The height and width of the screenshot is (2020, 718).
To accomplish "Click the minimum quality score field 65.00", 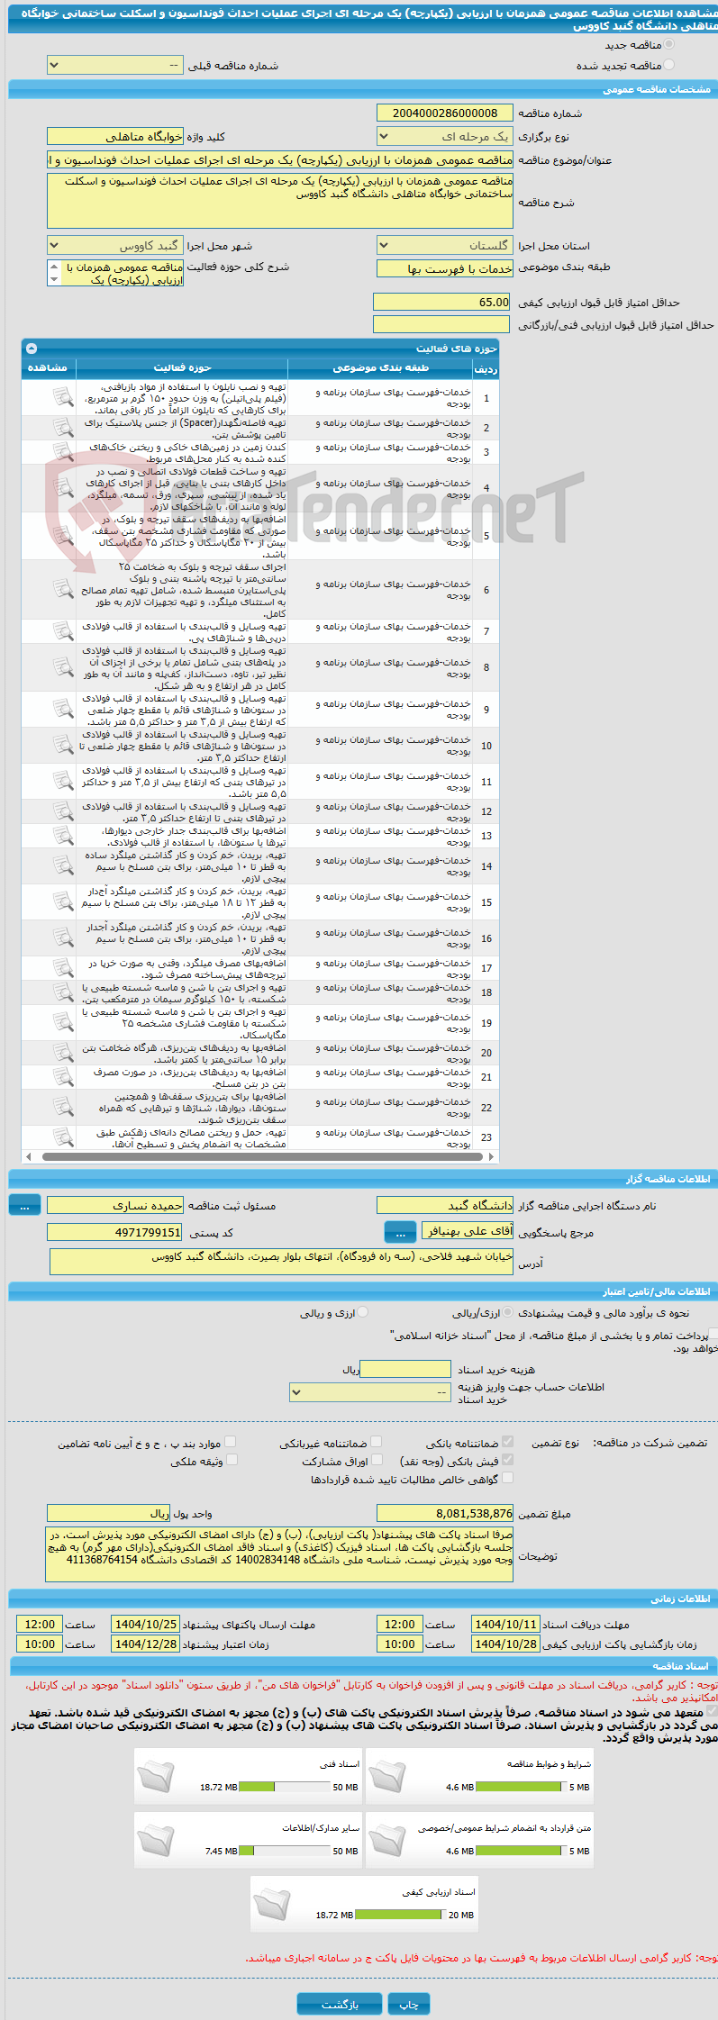I will pyautogui.click(x=442, y=302).
